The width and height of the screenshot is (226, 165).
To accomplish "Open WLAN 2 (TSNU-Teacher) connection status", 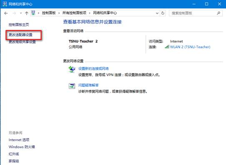I will 190,47.
